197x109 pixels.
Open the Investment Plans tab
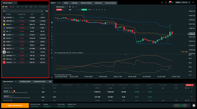[x=40, y=82]
